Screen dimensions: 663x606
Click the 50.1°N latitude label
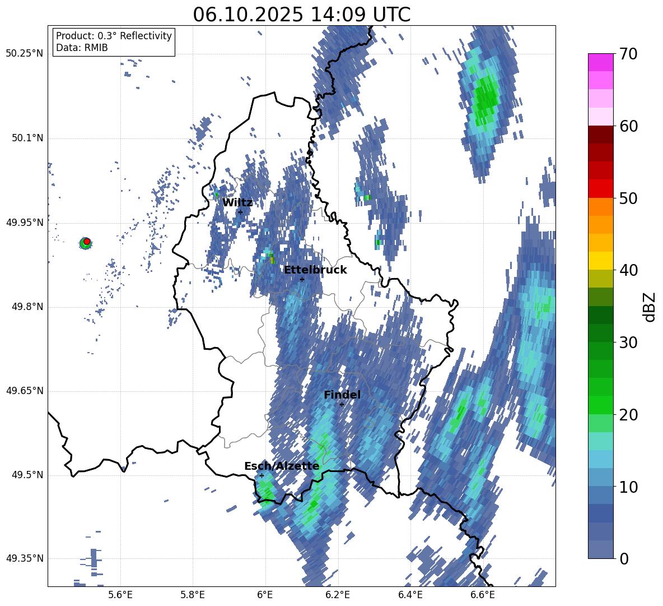pyautogui.click(x=27, y=138)
